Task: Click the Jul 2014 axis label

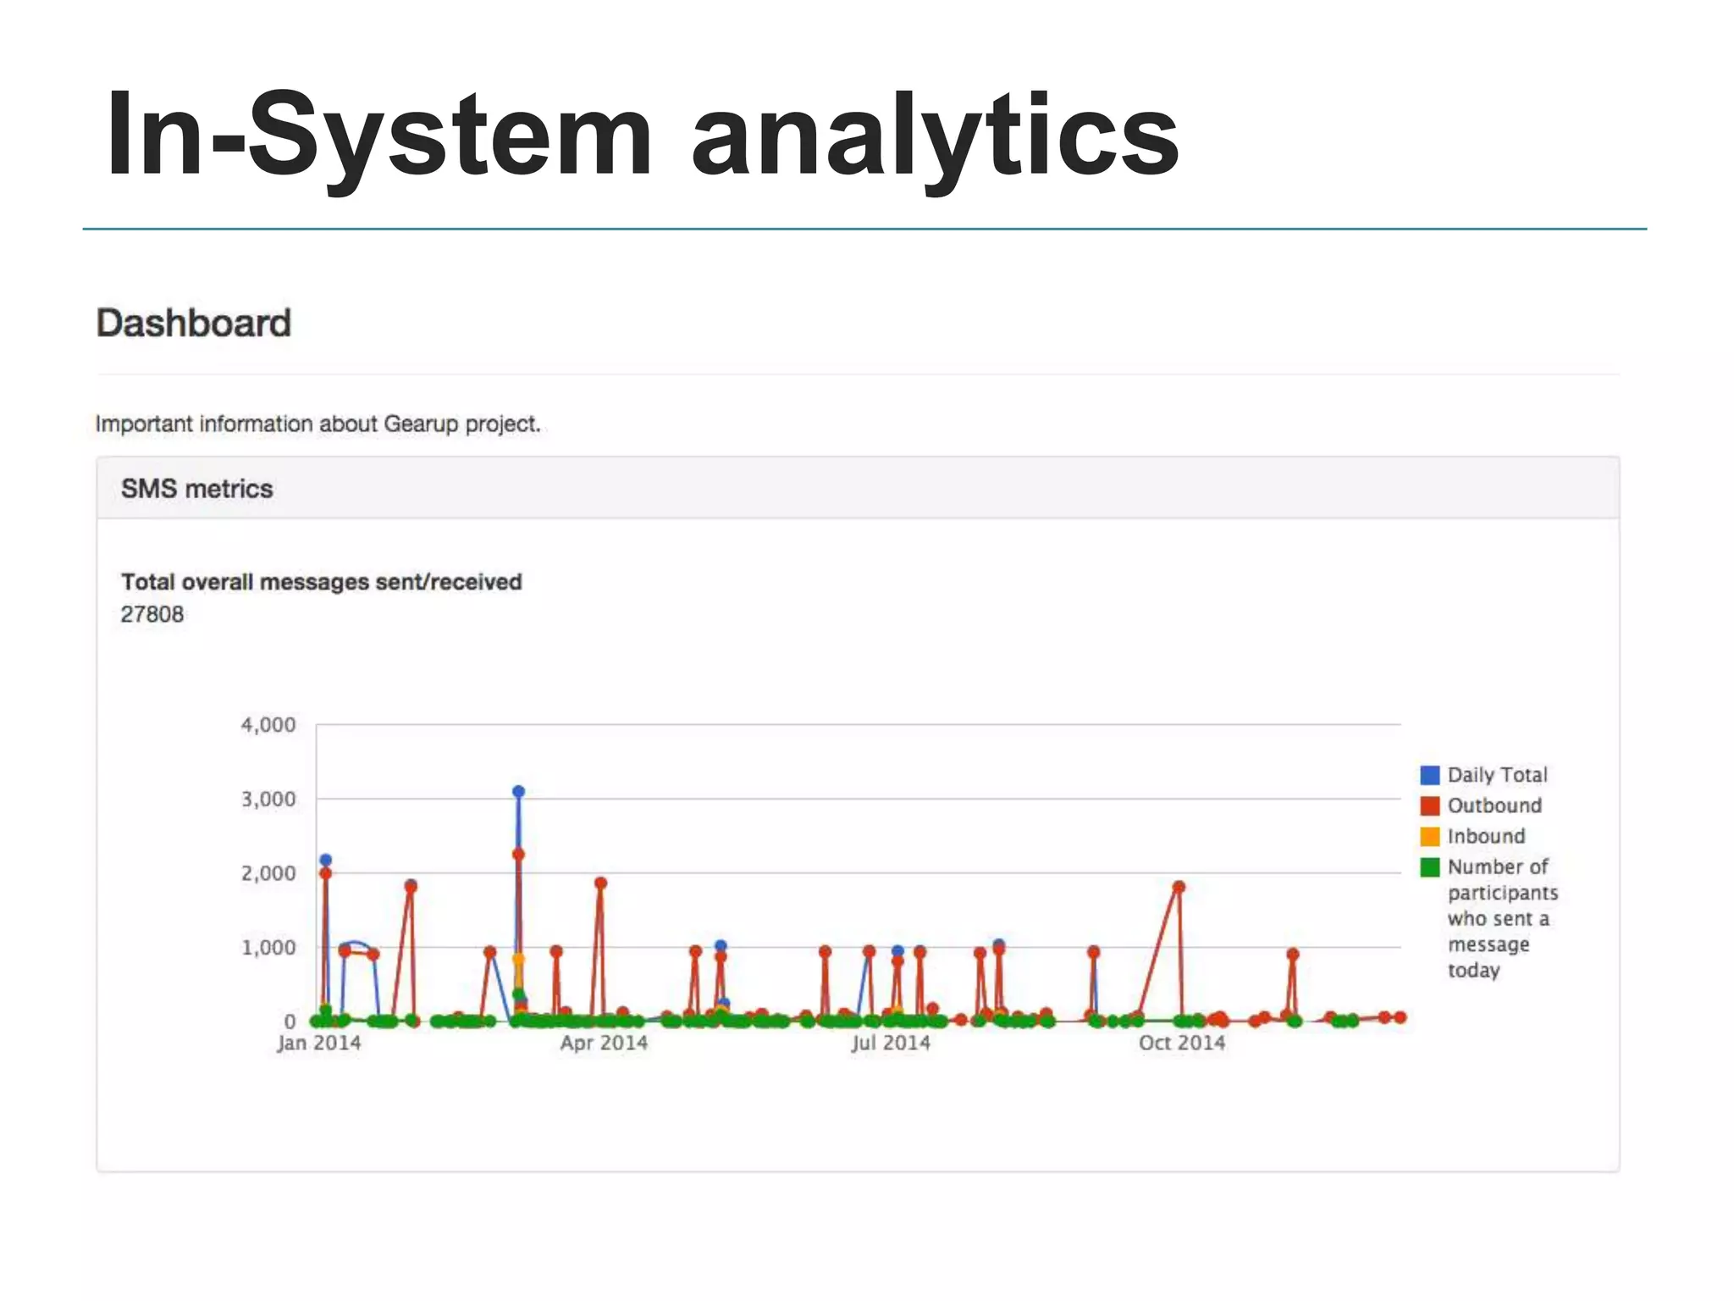Action: (891, 1043)
